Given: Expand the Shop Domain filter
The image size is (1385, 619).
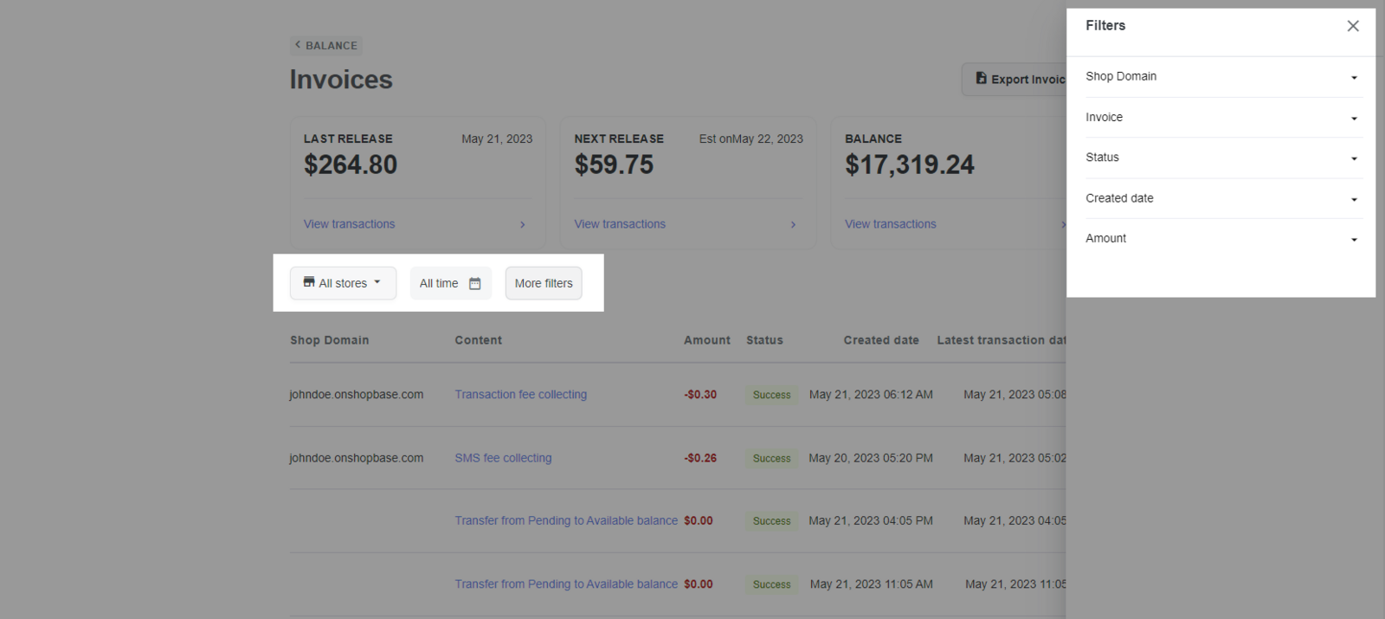Looking at the screenshot, I should click(x=1221, y=77).
